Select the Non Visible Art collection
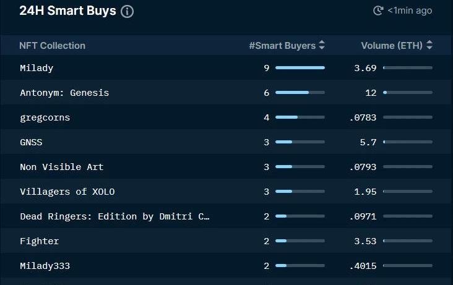Screen dimensions: 453x285 coord(62,167)
